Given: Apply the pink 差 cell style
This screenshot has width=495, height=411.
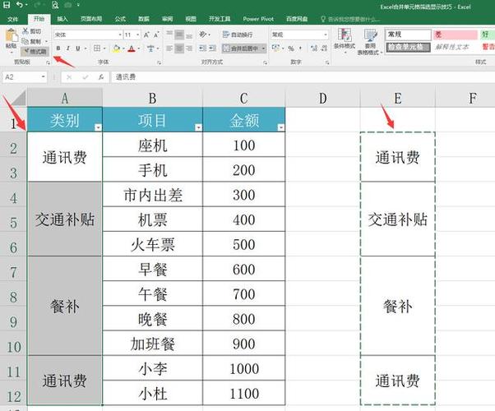Looking at the screenshot, I should tap(456, 35).
